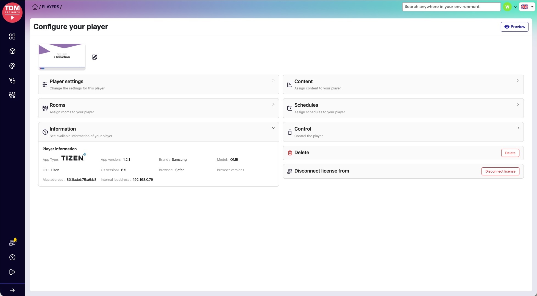Screen dimensions: 537x296
Task: Click the Control remote icon
Action: (x=290, y=132)
